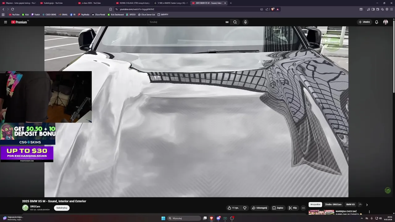Viewport: 395px width, 222px height.
Task: Click the browser address bar URL
Action: [x=137, y=9]
